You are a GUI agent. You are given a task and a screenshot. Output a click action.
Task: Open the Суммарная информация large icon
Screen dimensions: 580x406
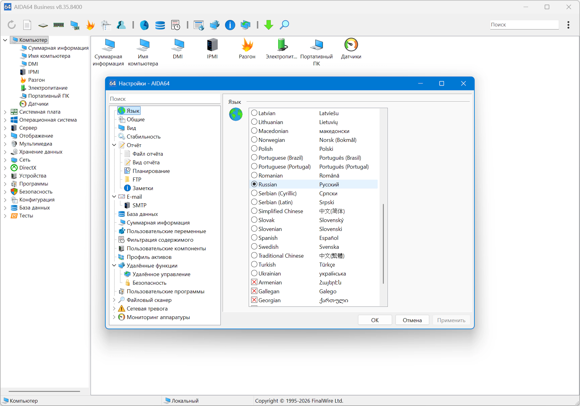108,52
